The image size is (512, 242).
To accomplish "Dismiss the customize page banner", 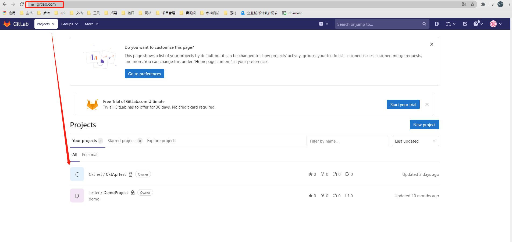I will tap(432, 44).
